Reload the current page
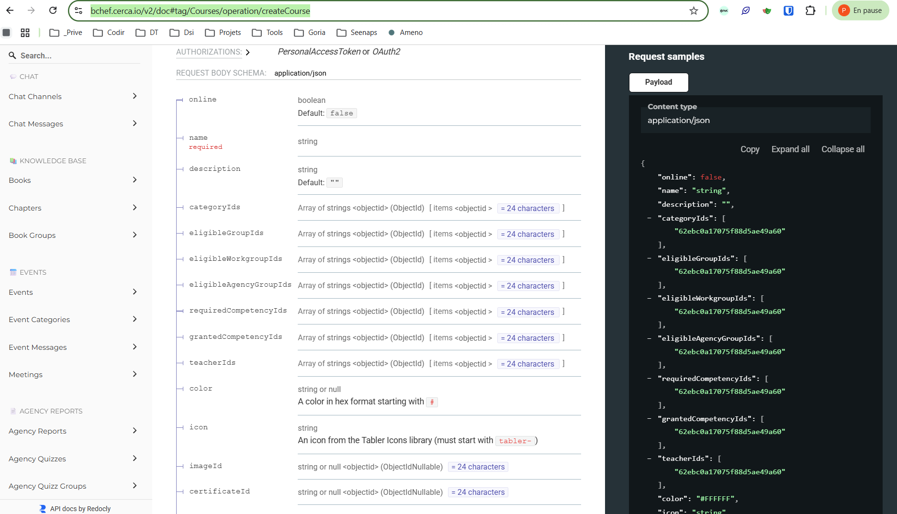 tap(53, 11)
